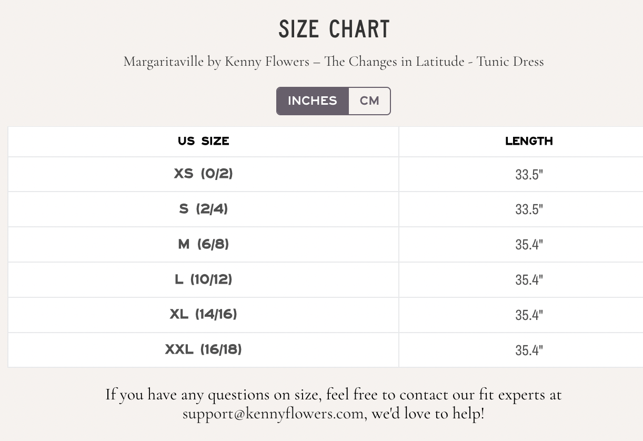The height and width of the screenshot is (441, 643).
Task: Select the L (10/12) size row
Action: 204,279
